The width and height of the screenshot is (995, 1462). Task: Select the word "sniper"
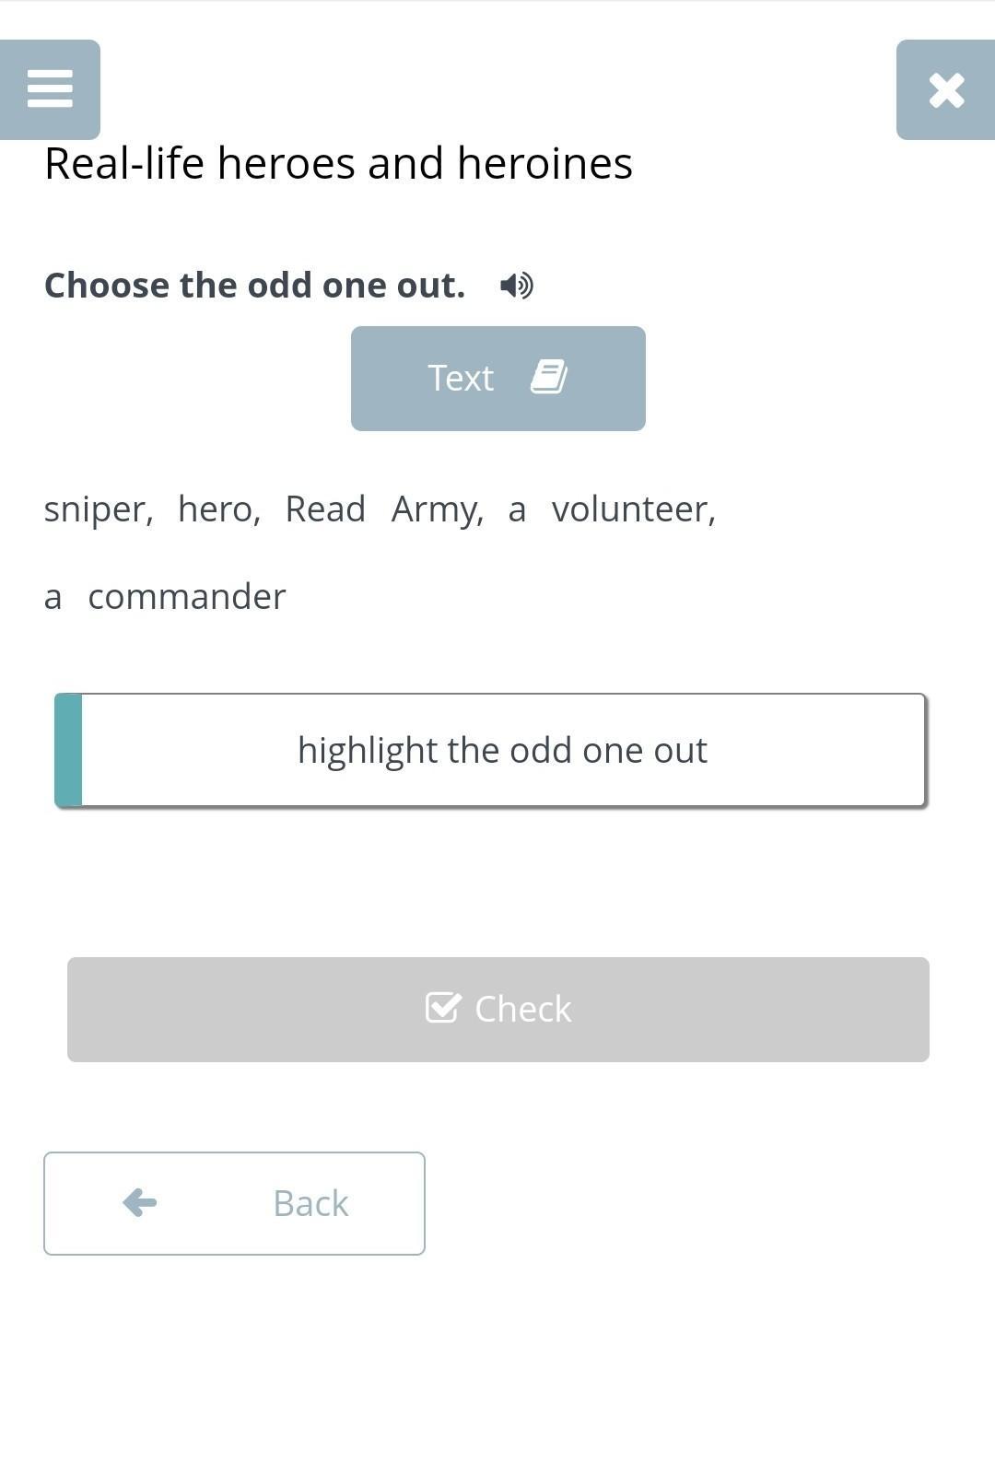tap(98, 509)
